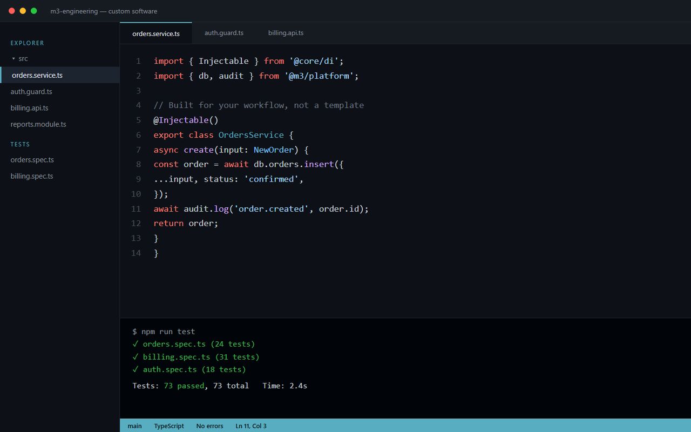Click the yellow minimize window button
The image size is (691, 432).
(23, 11)
